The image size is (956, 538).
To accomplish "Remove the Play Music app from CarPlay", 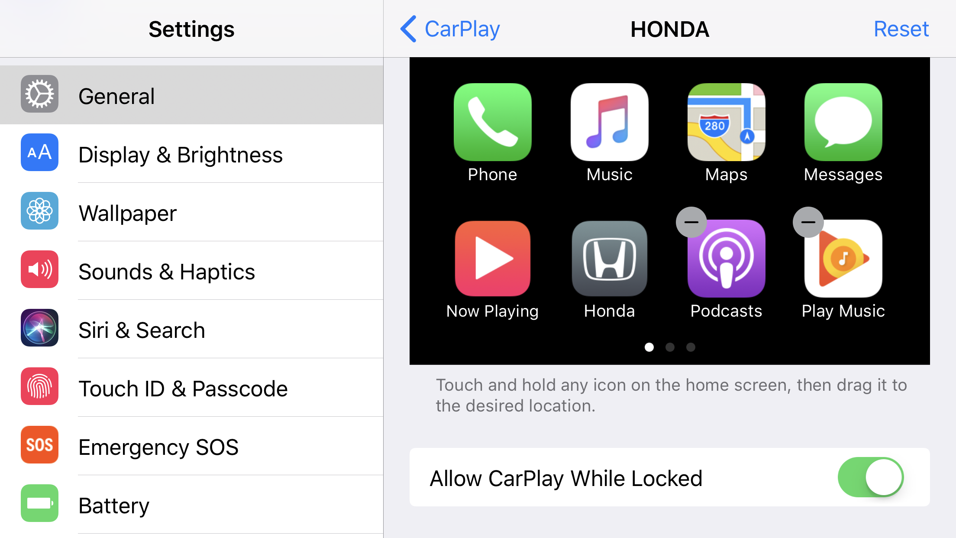I will click(x=806, y=223).
